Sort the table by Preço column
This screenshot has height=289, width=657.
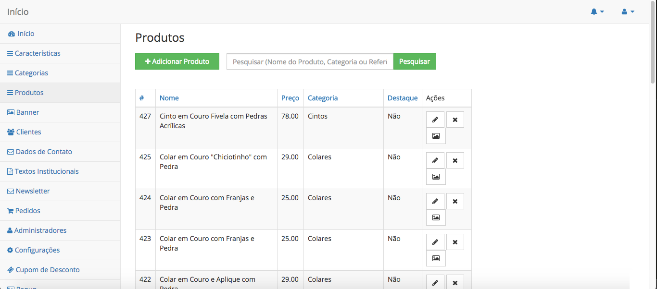pyautogui.click(x=290, y=98)
